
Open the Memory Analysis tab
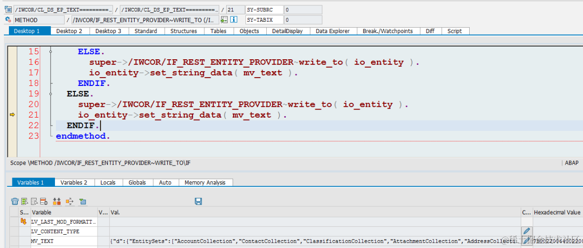[205, 182]
